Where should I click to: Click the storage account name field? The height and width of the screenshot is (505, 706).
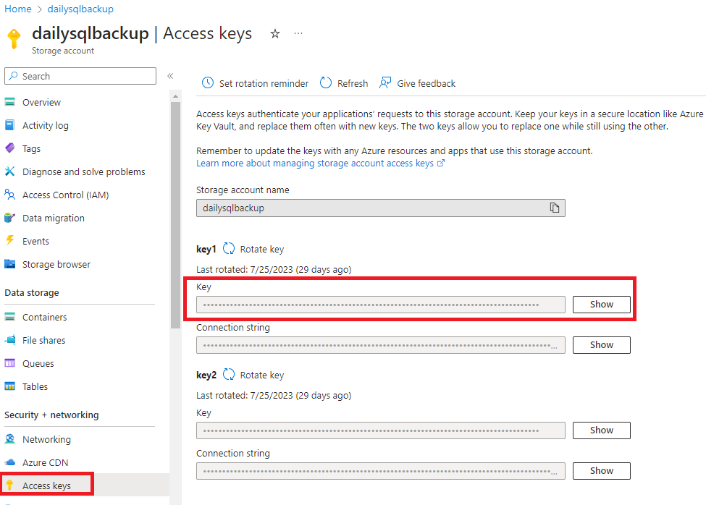[380, 208]
